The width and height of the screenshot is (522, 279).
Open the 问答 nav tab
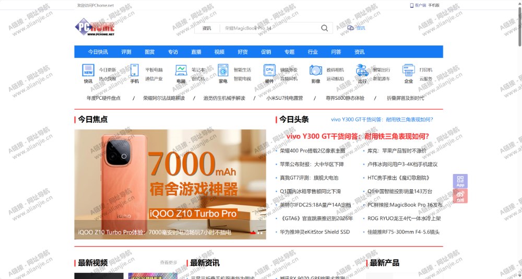coord(336,52)
